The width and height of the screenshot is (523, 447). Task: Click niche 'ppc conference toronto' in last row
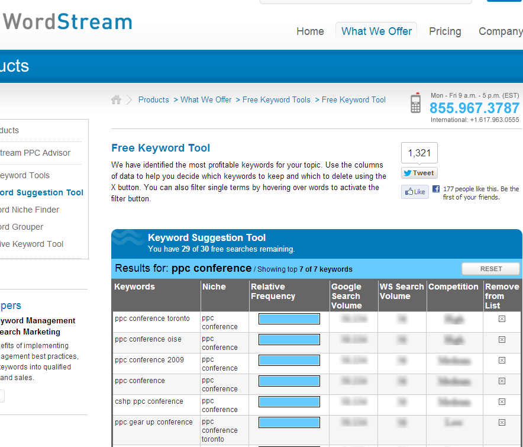pyautogui.click(x=219, y=430)
